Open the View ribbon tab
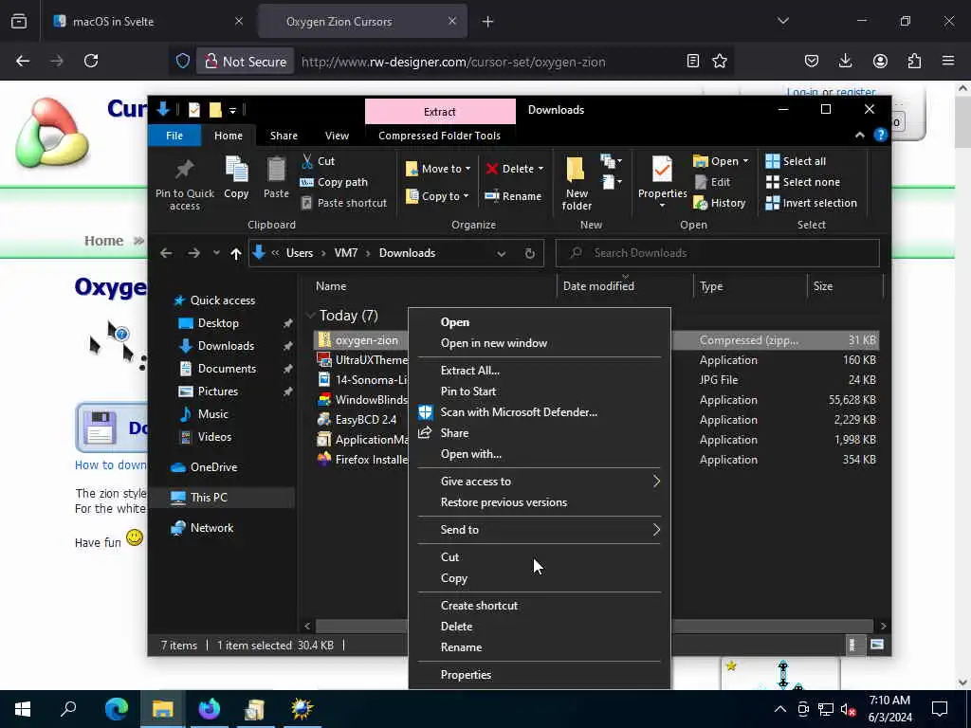This screenshot has height=728, width=971. point(337,136)
